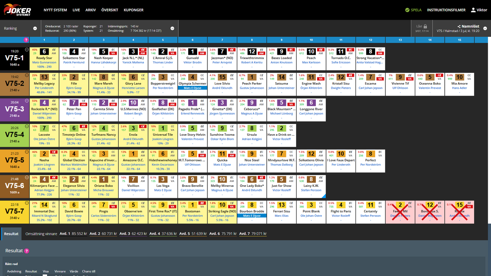The image size is (491, 276).
Task: Toggle horse number 8 Bourbon Brodde
Action: coord(252,204)
